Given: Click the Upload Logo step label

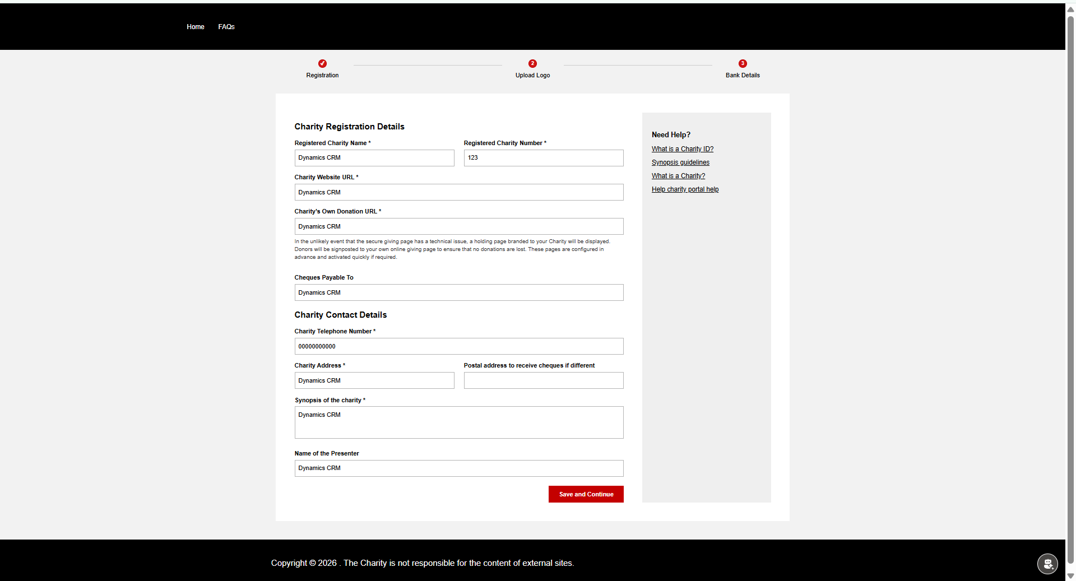Looking at the screenshot, I should click(532, 75).
